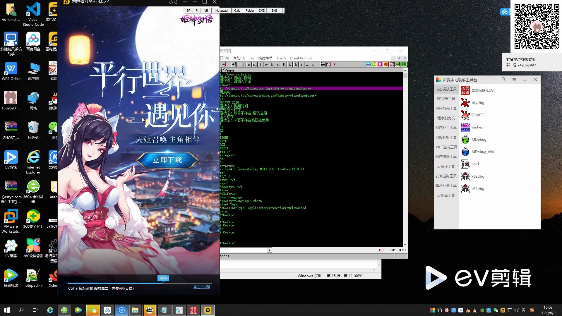Click the 'w' windows toolbar button
Screen dimensions: 562x316
click(267, 64)
